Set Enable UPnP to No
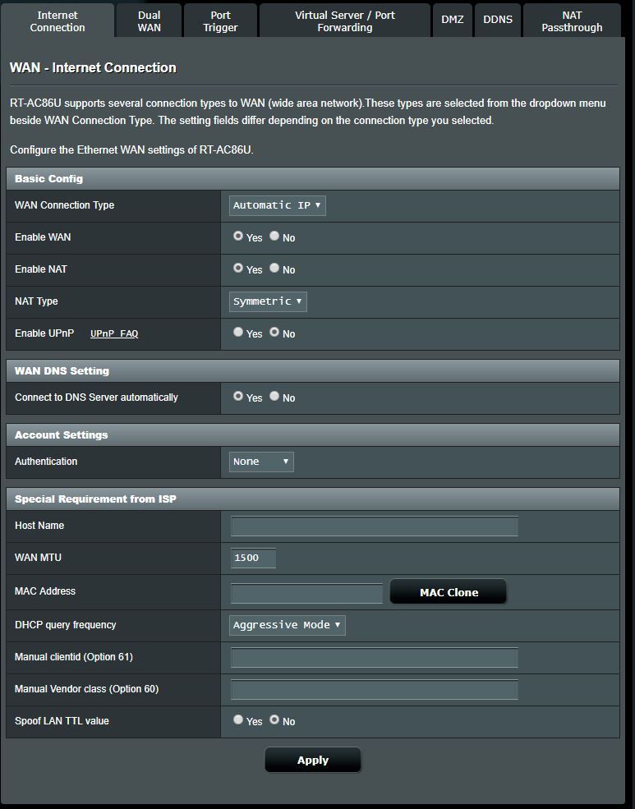The height and width of the screenshot is (809, 635). (274, 332)
